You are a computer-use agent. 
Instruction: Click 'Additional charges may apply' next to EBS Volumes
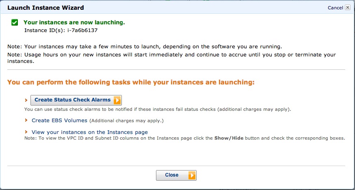[126, 121]
